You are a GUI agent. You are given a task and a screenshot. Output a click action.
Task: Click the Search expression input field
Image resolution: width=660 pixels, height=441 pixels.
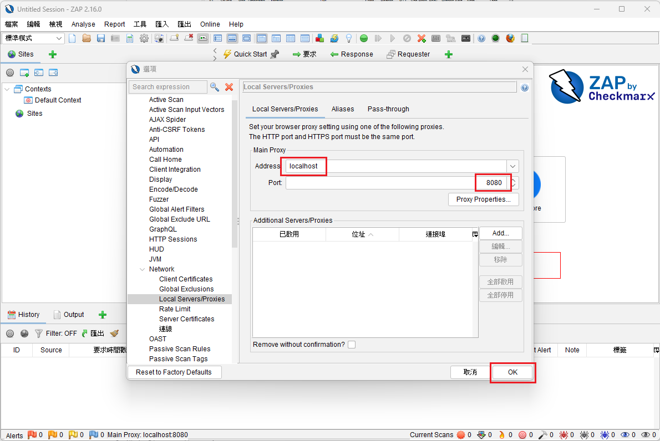(167, 87)
